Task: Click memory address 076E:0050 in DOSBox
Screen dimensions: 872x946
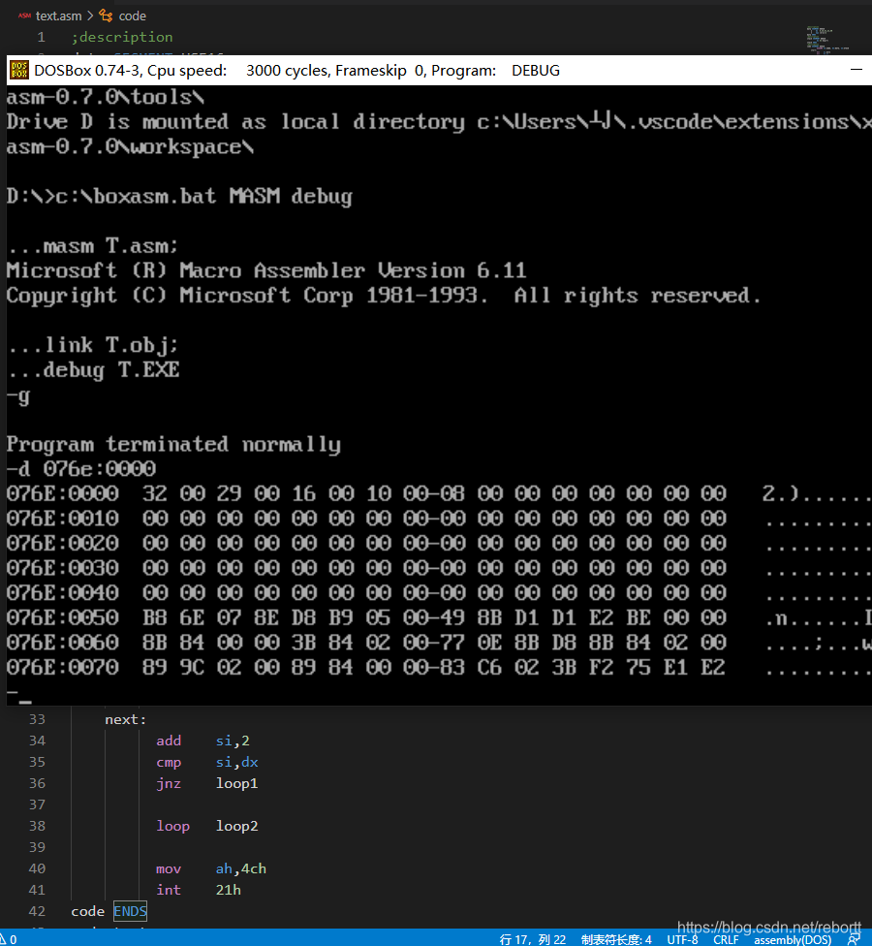Action: pyautogui.click(x=63, y=617)
